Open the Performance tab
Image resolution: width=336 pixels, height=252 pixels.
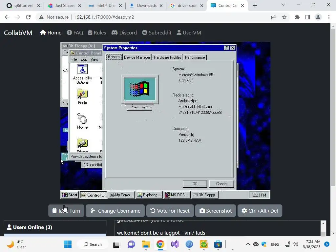[x=195, y=57]
